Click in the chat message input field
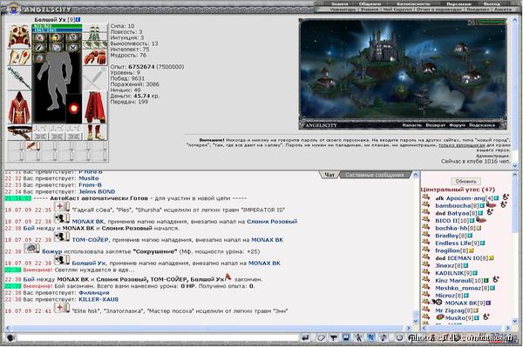Image resolution: width=523 pixels, height=347 pixels. point(157,338)
